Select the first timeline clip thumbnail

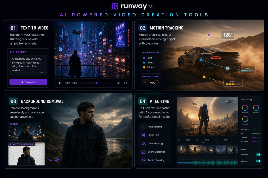click(183, 150)
